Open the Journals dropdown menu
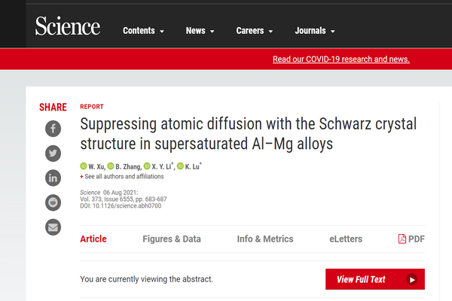Viewport: 452px width, 301px height. (315, 31)
